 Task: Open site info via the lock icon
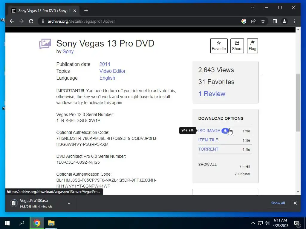43,21
